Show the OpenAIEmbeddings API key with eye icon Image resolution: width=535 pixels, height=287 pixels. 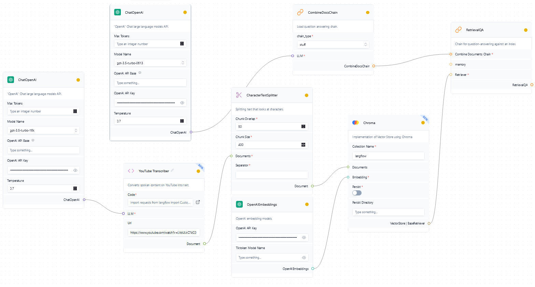click(x=304, y=237)
